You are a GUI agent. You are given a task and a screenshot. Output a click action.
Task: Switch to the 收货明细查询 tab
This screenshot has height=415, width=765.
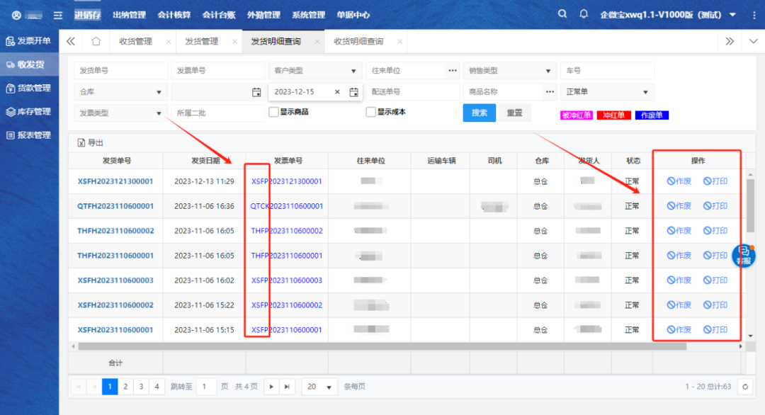[358, 41]
